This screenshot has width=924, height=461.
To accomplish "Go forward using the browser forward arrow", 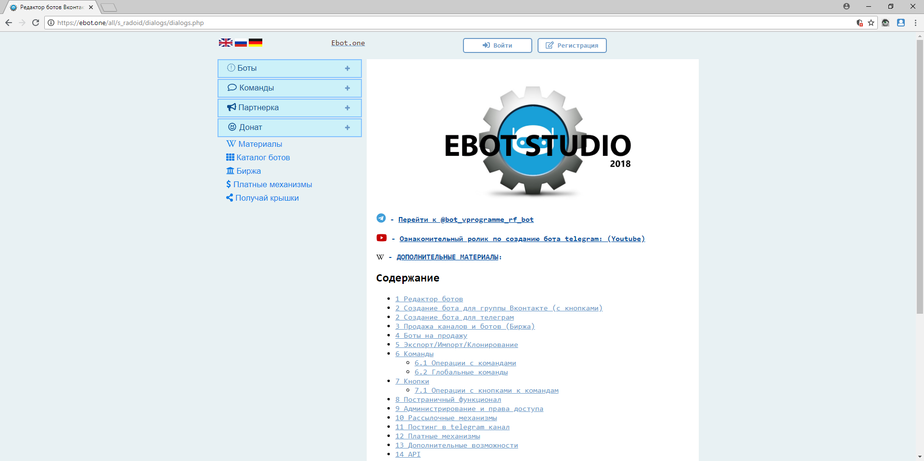I will (x=22, y=23).
